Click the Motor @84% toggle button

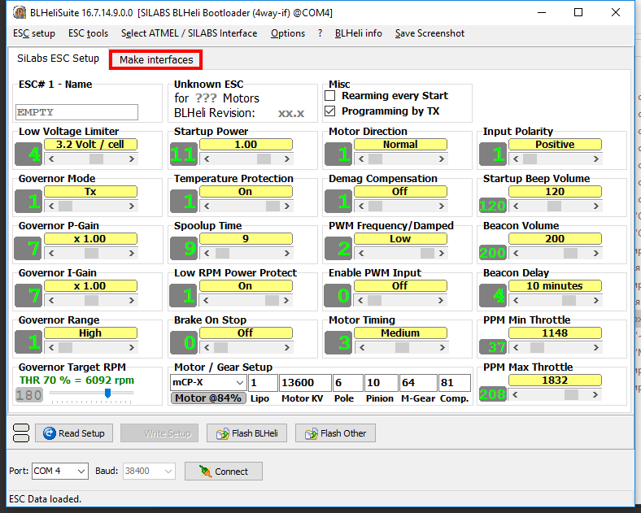point(208,398)
